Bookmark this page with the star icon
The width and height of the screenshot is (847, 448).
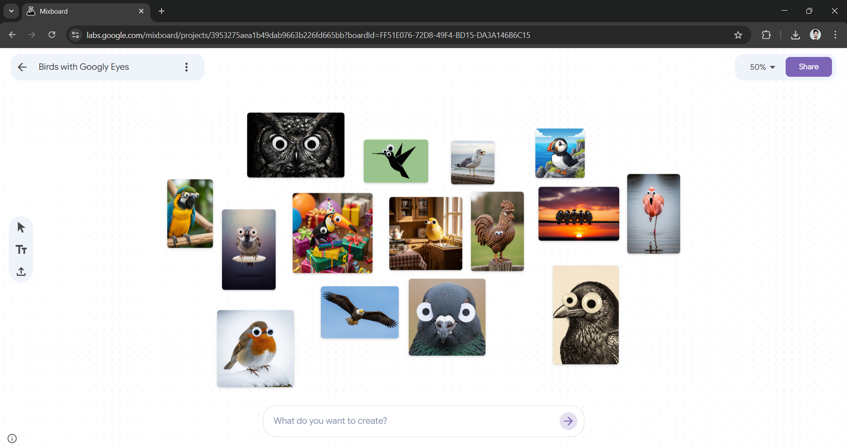[738, 35]
